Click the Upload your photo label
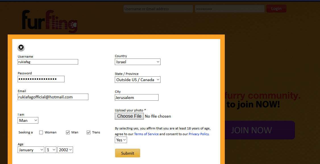320x164 pixels. [x=130, y=110]
